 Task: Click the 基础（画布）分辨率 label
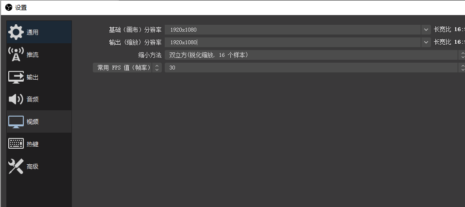click(x=135, y=30)
